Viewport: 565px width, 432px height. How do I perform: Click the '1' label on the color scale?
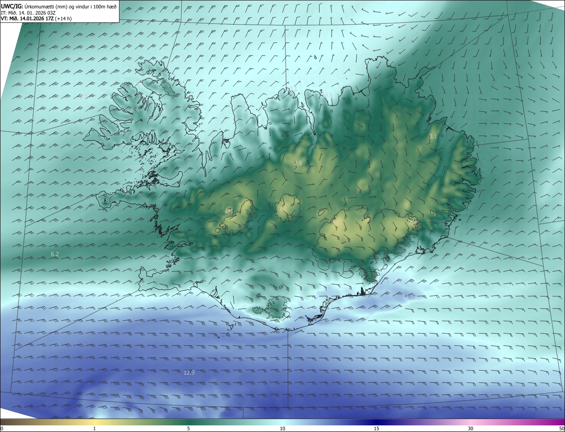[94, 428]
